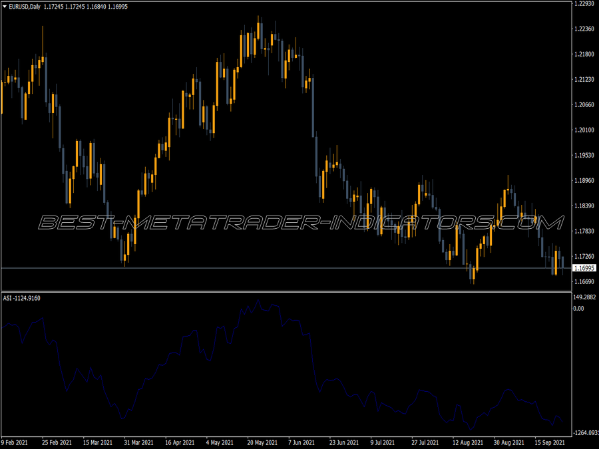Click the 31 Mar 2021 date label
Image resolution: width=599 pixels, height=449 pixels.
[x=138, y=443]
